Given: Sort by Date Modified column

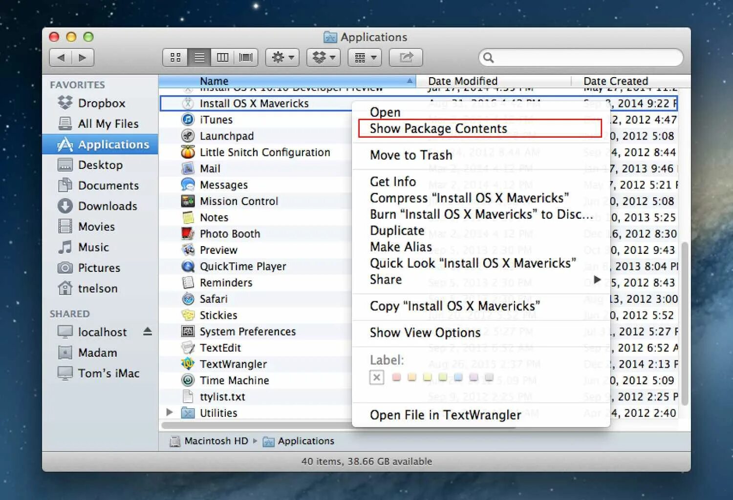Looking at the screenshot, I should tap(494, 81).
